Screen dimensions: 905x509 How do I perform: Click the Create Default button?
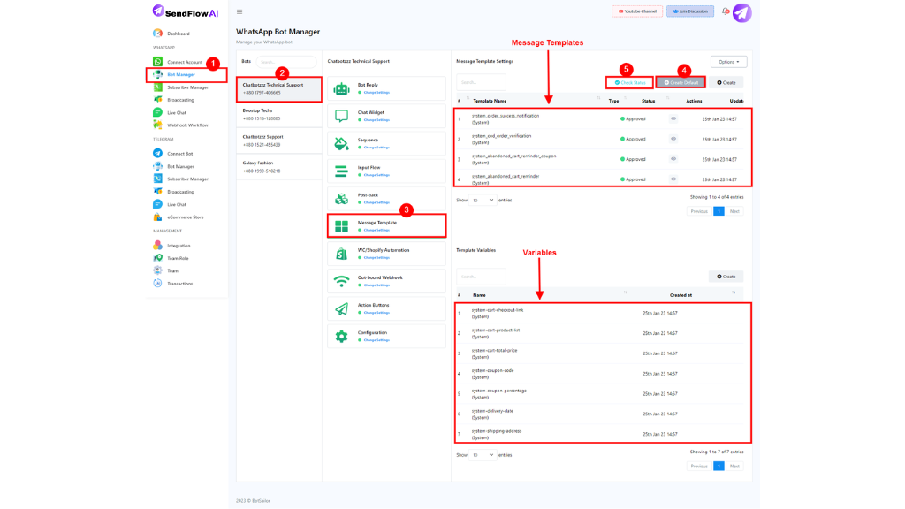681,82
